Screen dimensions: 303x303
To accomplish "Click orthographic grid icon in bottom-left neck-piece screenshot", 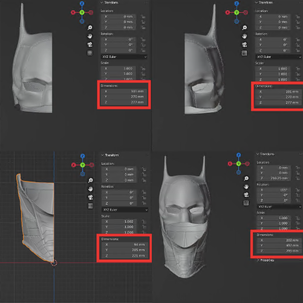I will 91,206.
